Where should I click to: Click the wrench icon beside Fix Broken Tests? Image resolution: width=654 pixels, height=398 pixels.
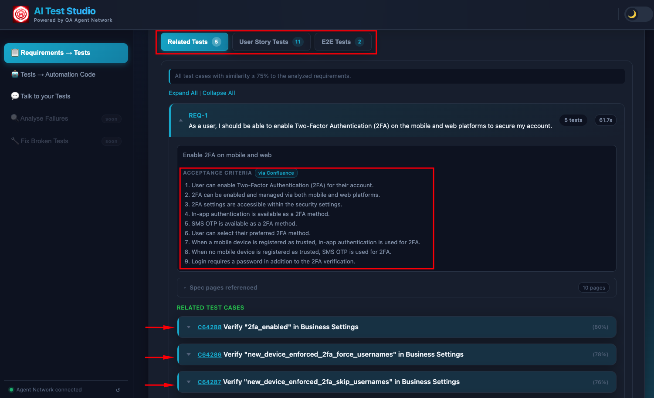pos(15,141)
